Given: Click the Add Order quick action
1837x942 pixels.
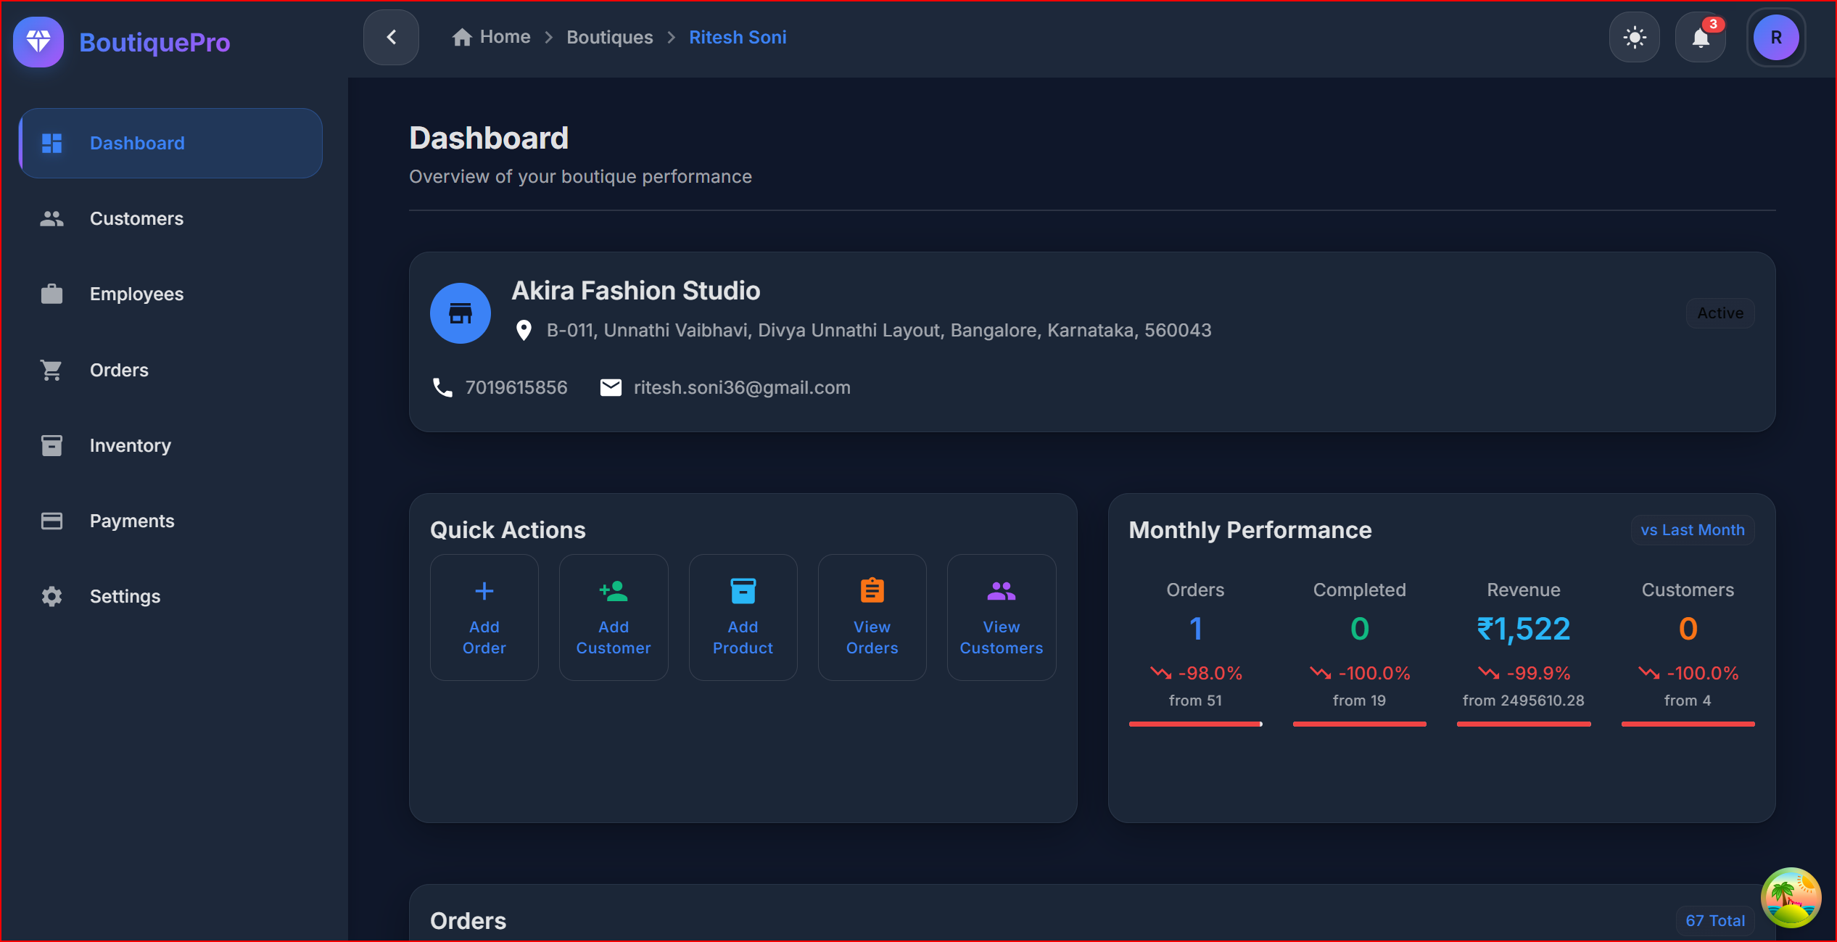Looking at the screenshot, I should pos(484,617).
